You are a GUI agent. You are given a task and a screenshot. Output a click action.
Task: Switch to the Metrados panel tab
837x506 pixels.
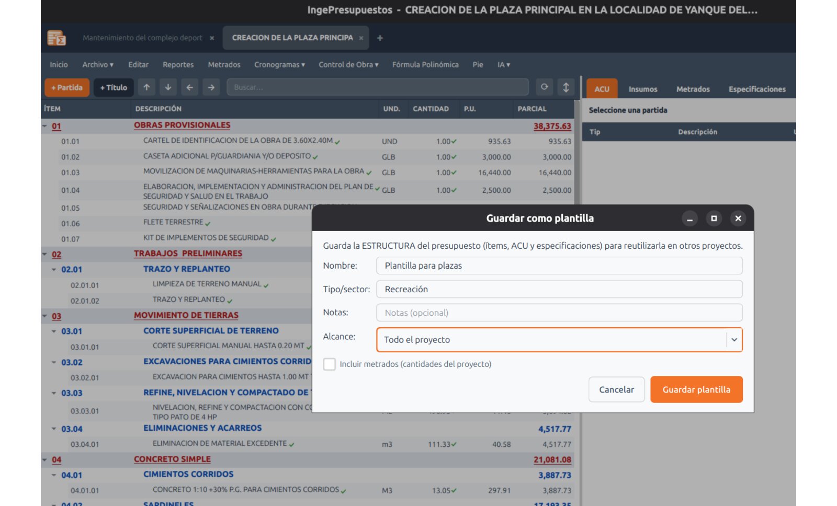pyautogui.click(x=693, y=89)
